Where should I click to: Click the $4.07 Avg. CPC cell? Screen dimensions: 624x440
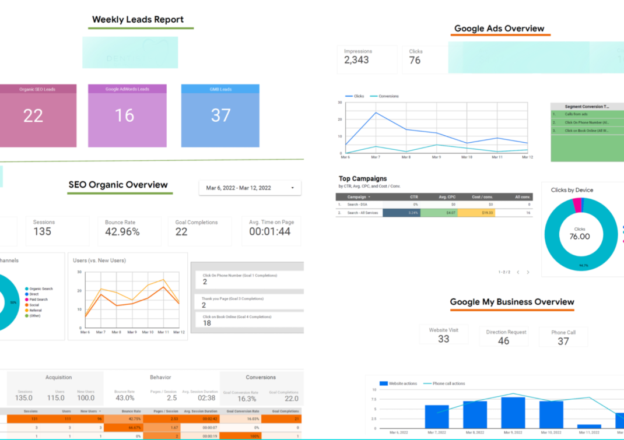click(439, 213)
